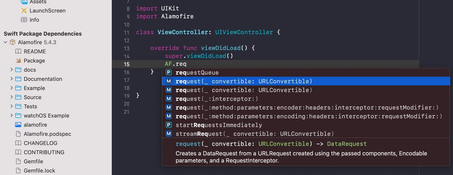Click the Gemfile.lock document icon
This screenshot has width=453, height=175.
(18, 171)
